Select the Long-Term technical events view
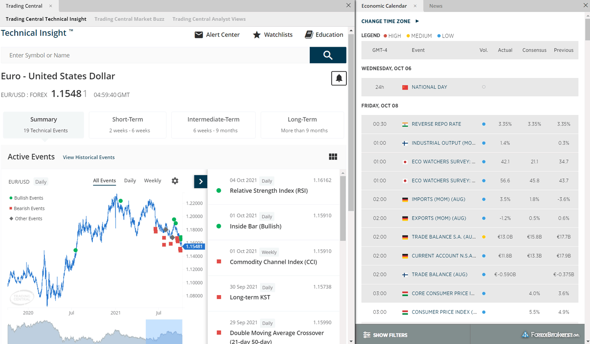 (302, 125)
